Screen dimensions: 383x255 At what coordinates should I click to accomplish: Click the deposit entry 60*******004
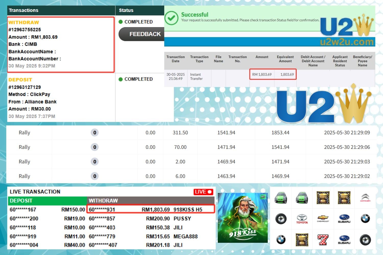pyautogui.click(x=24, y=245)
